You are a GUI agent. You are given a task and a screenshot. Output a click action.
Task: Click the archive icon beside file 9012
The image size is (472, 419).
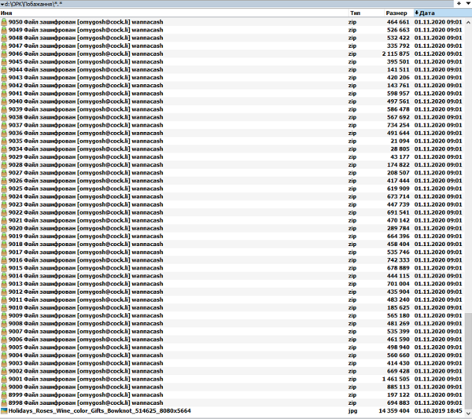point(4,292)
